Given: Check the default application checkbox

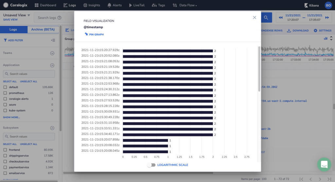Looking at the screenshot, I should [5, 87].
